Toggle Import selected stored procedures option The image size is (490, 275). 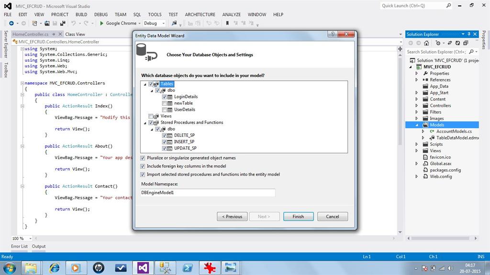143,175
